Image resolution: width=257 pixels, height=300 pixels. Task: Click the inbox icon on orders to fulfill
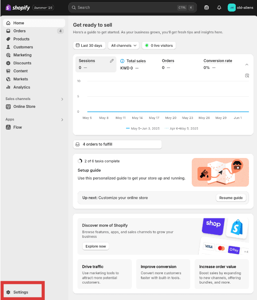pyautogui.click(x=78, y=144)
